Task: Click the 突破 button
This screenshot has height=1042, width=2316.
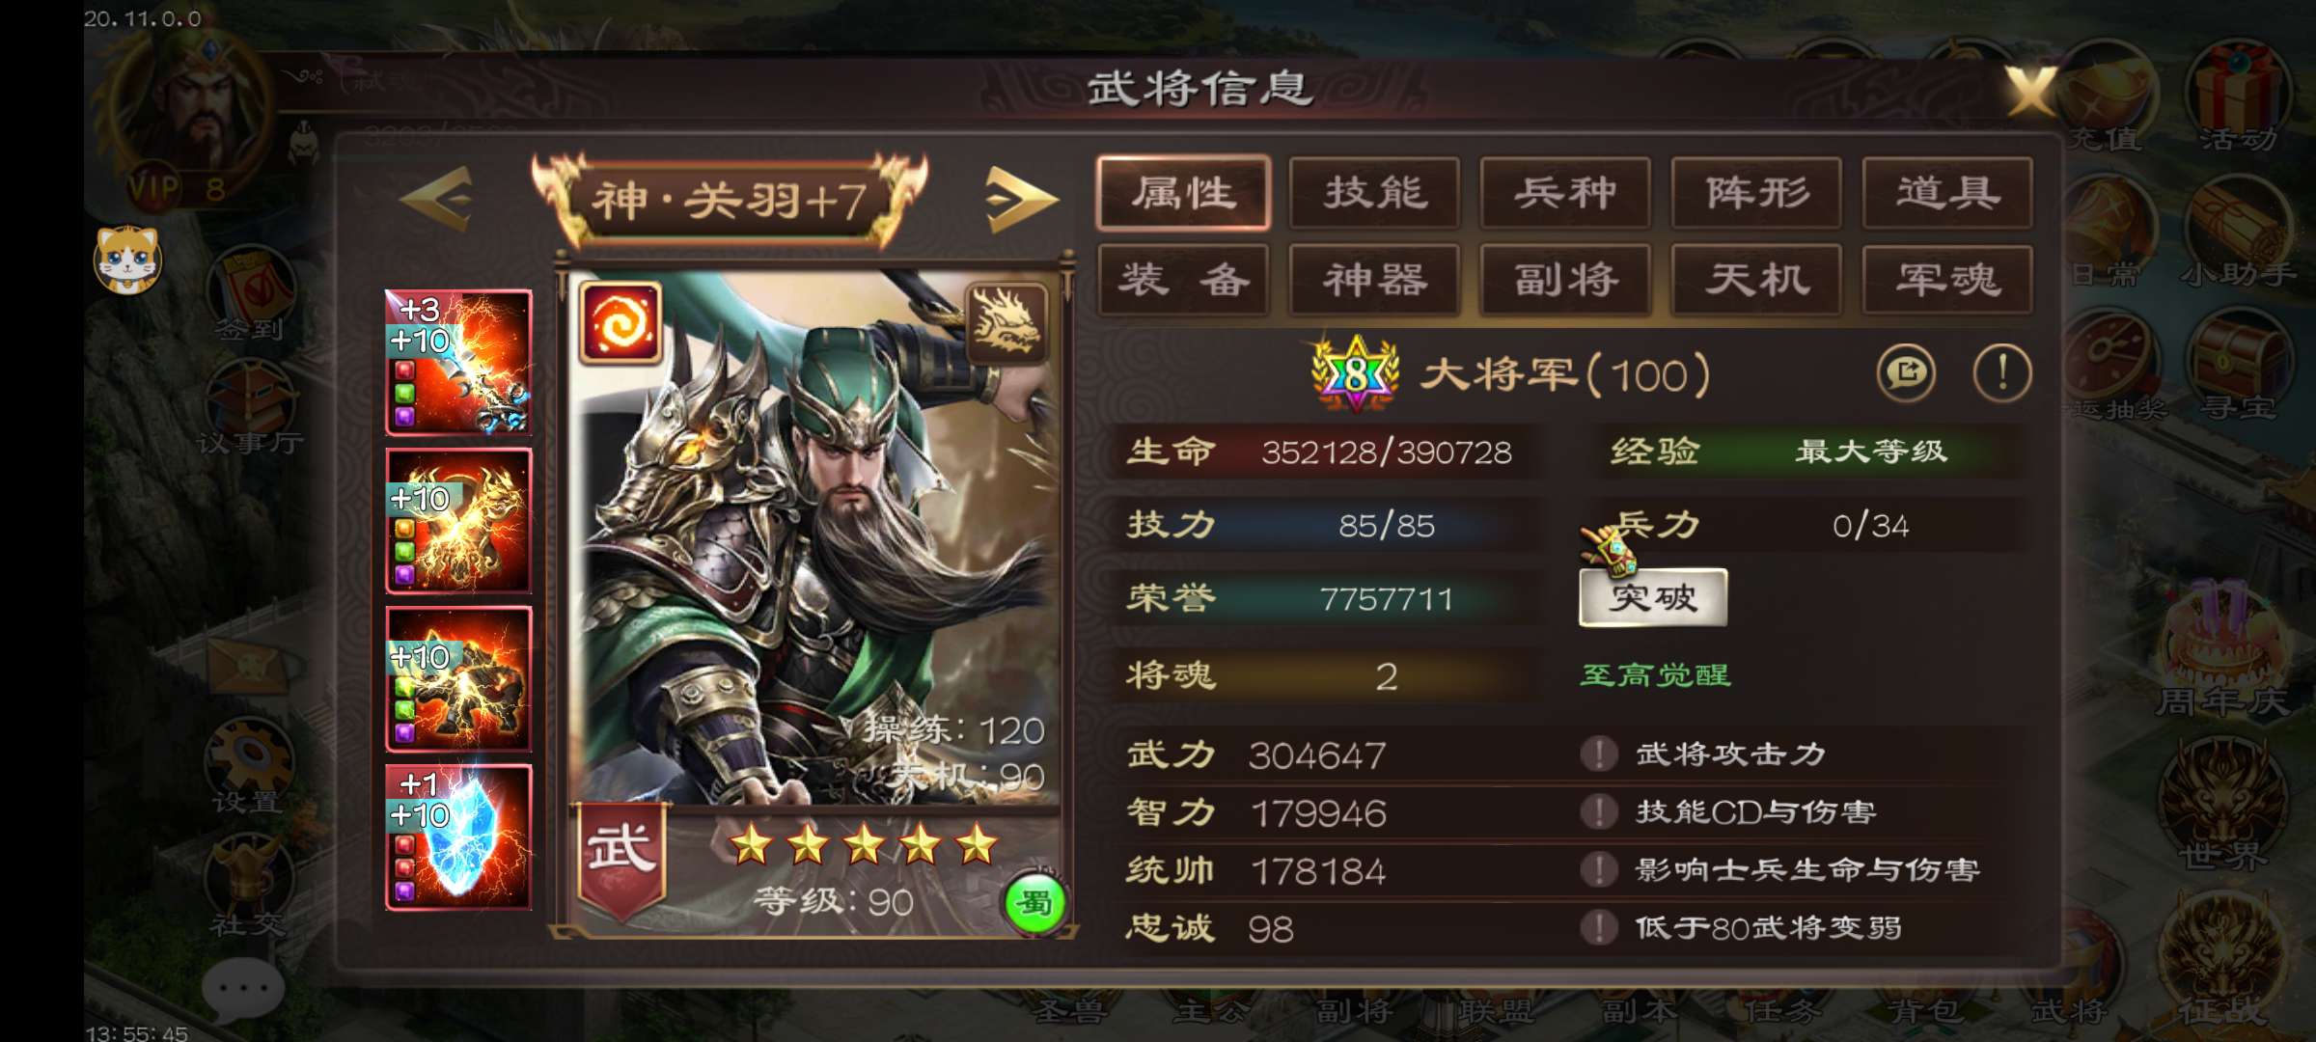Action: pyautogui.click(x=1653, y=598)
